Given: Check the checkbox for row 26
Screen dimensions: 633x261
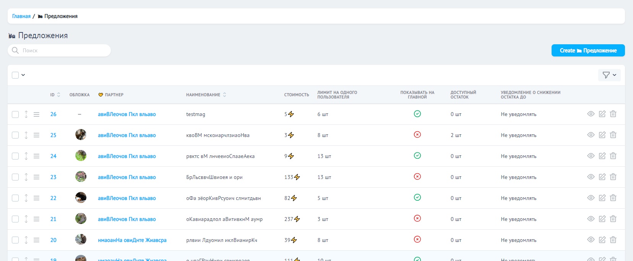Looking at the screenshot, I should (15, 114).
